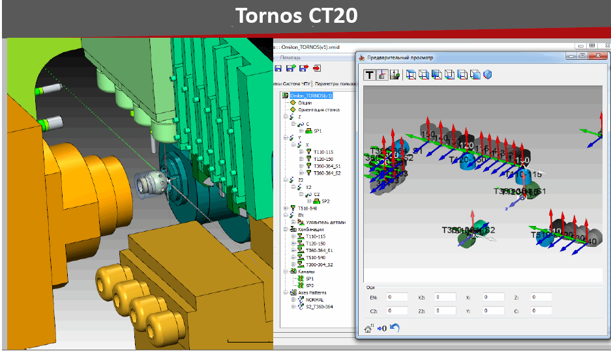Viewport: 611px width, 351px height.
Task: Click the home position icon in preview
Action: point(368,328)
